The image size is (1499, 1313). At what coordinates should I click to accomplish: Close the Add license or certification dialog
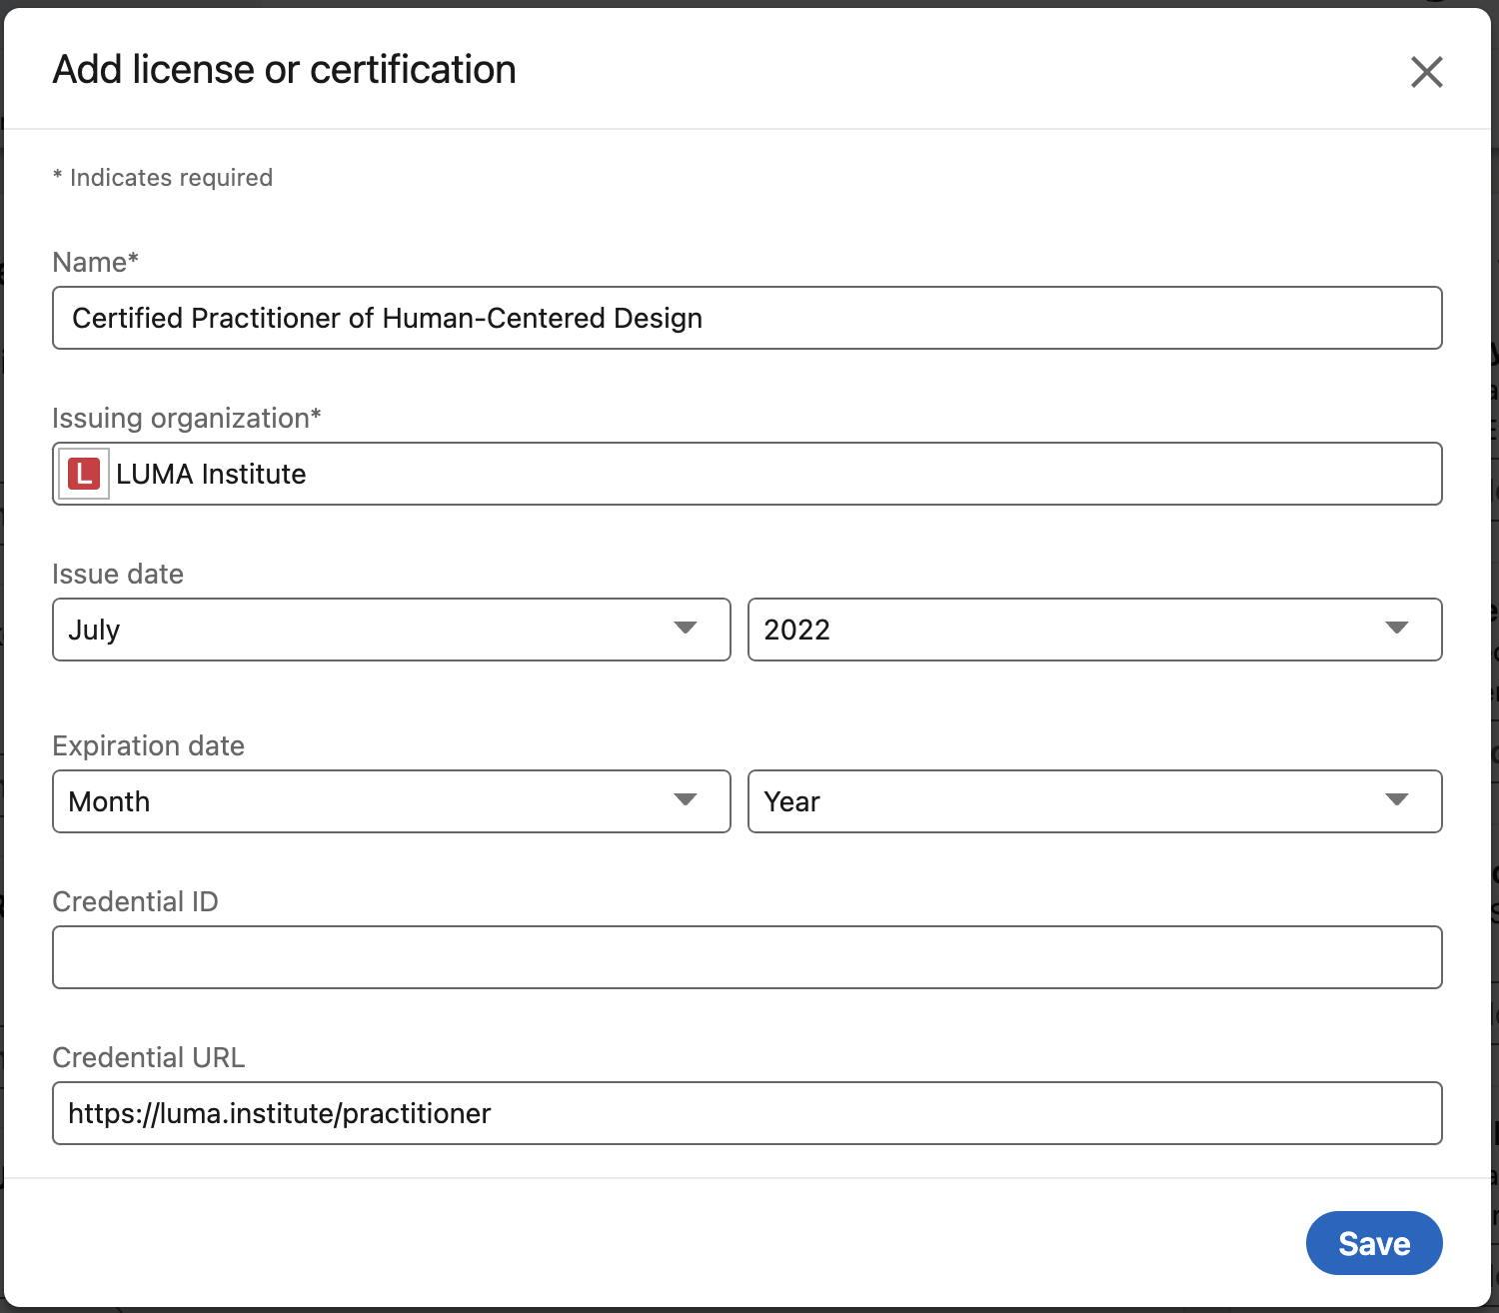tap(1426, 72)
